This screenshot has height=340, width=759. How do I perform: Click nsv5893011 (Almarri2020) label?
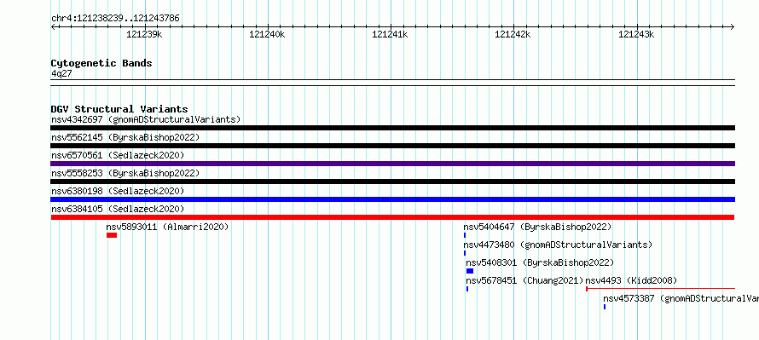pyautogui.click(x=167, y=227)
